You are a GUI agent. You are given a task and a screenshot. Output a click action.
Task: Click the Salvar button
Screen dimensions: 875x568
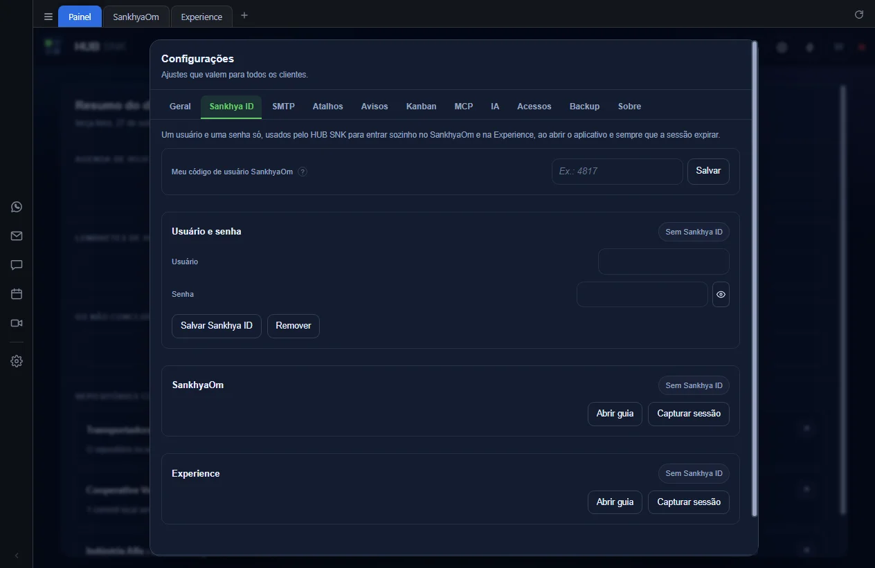pyautogui.click(x=708, y=171)
